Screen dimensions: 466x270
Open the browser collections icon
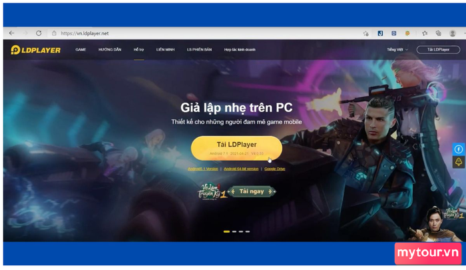click(x=438, y=33)
